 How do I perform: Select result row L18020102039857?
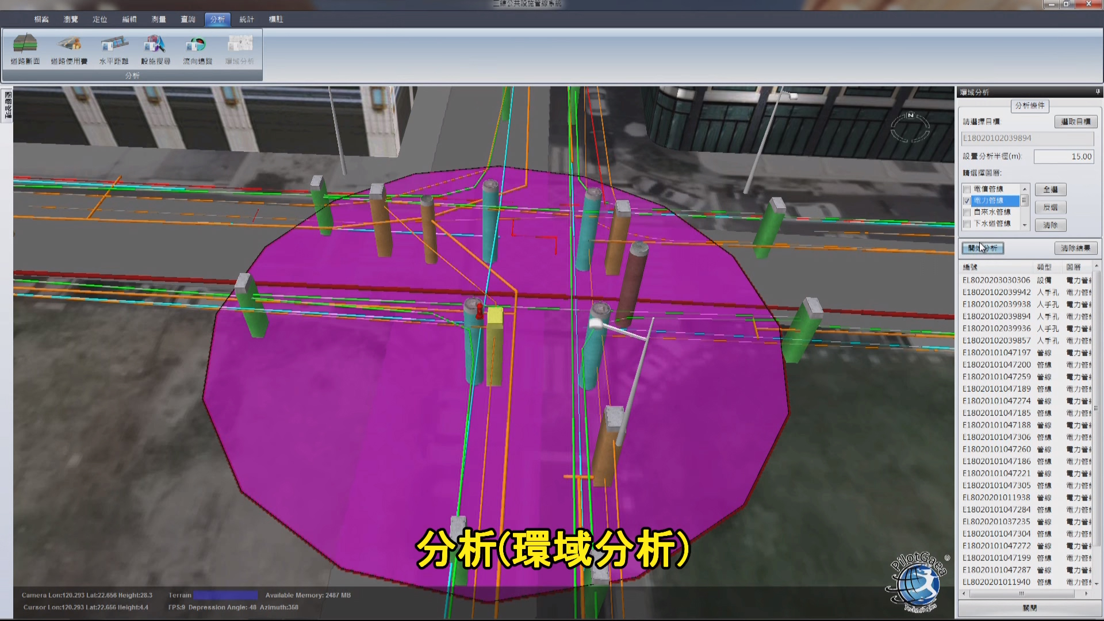tap(1026, 340)
